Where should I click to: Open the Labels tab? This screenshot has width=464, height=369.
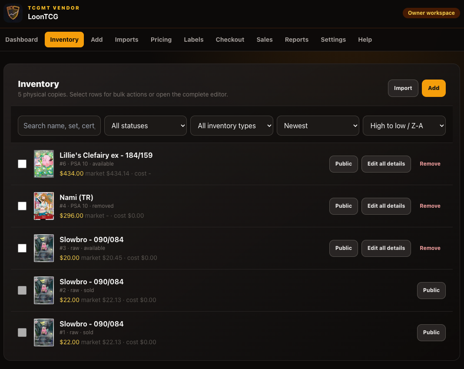(193, 40)
